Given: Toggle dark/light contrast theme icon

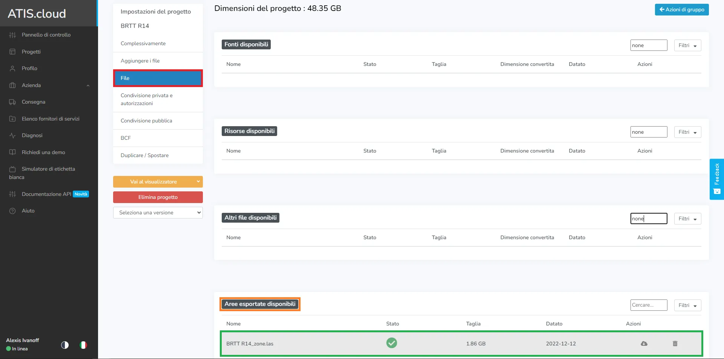Looking at the screenshot, I should (x=65, y=345).
